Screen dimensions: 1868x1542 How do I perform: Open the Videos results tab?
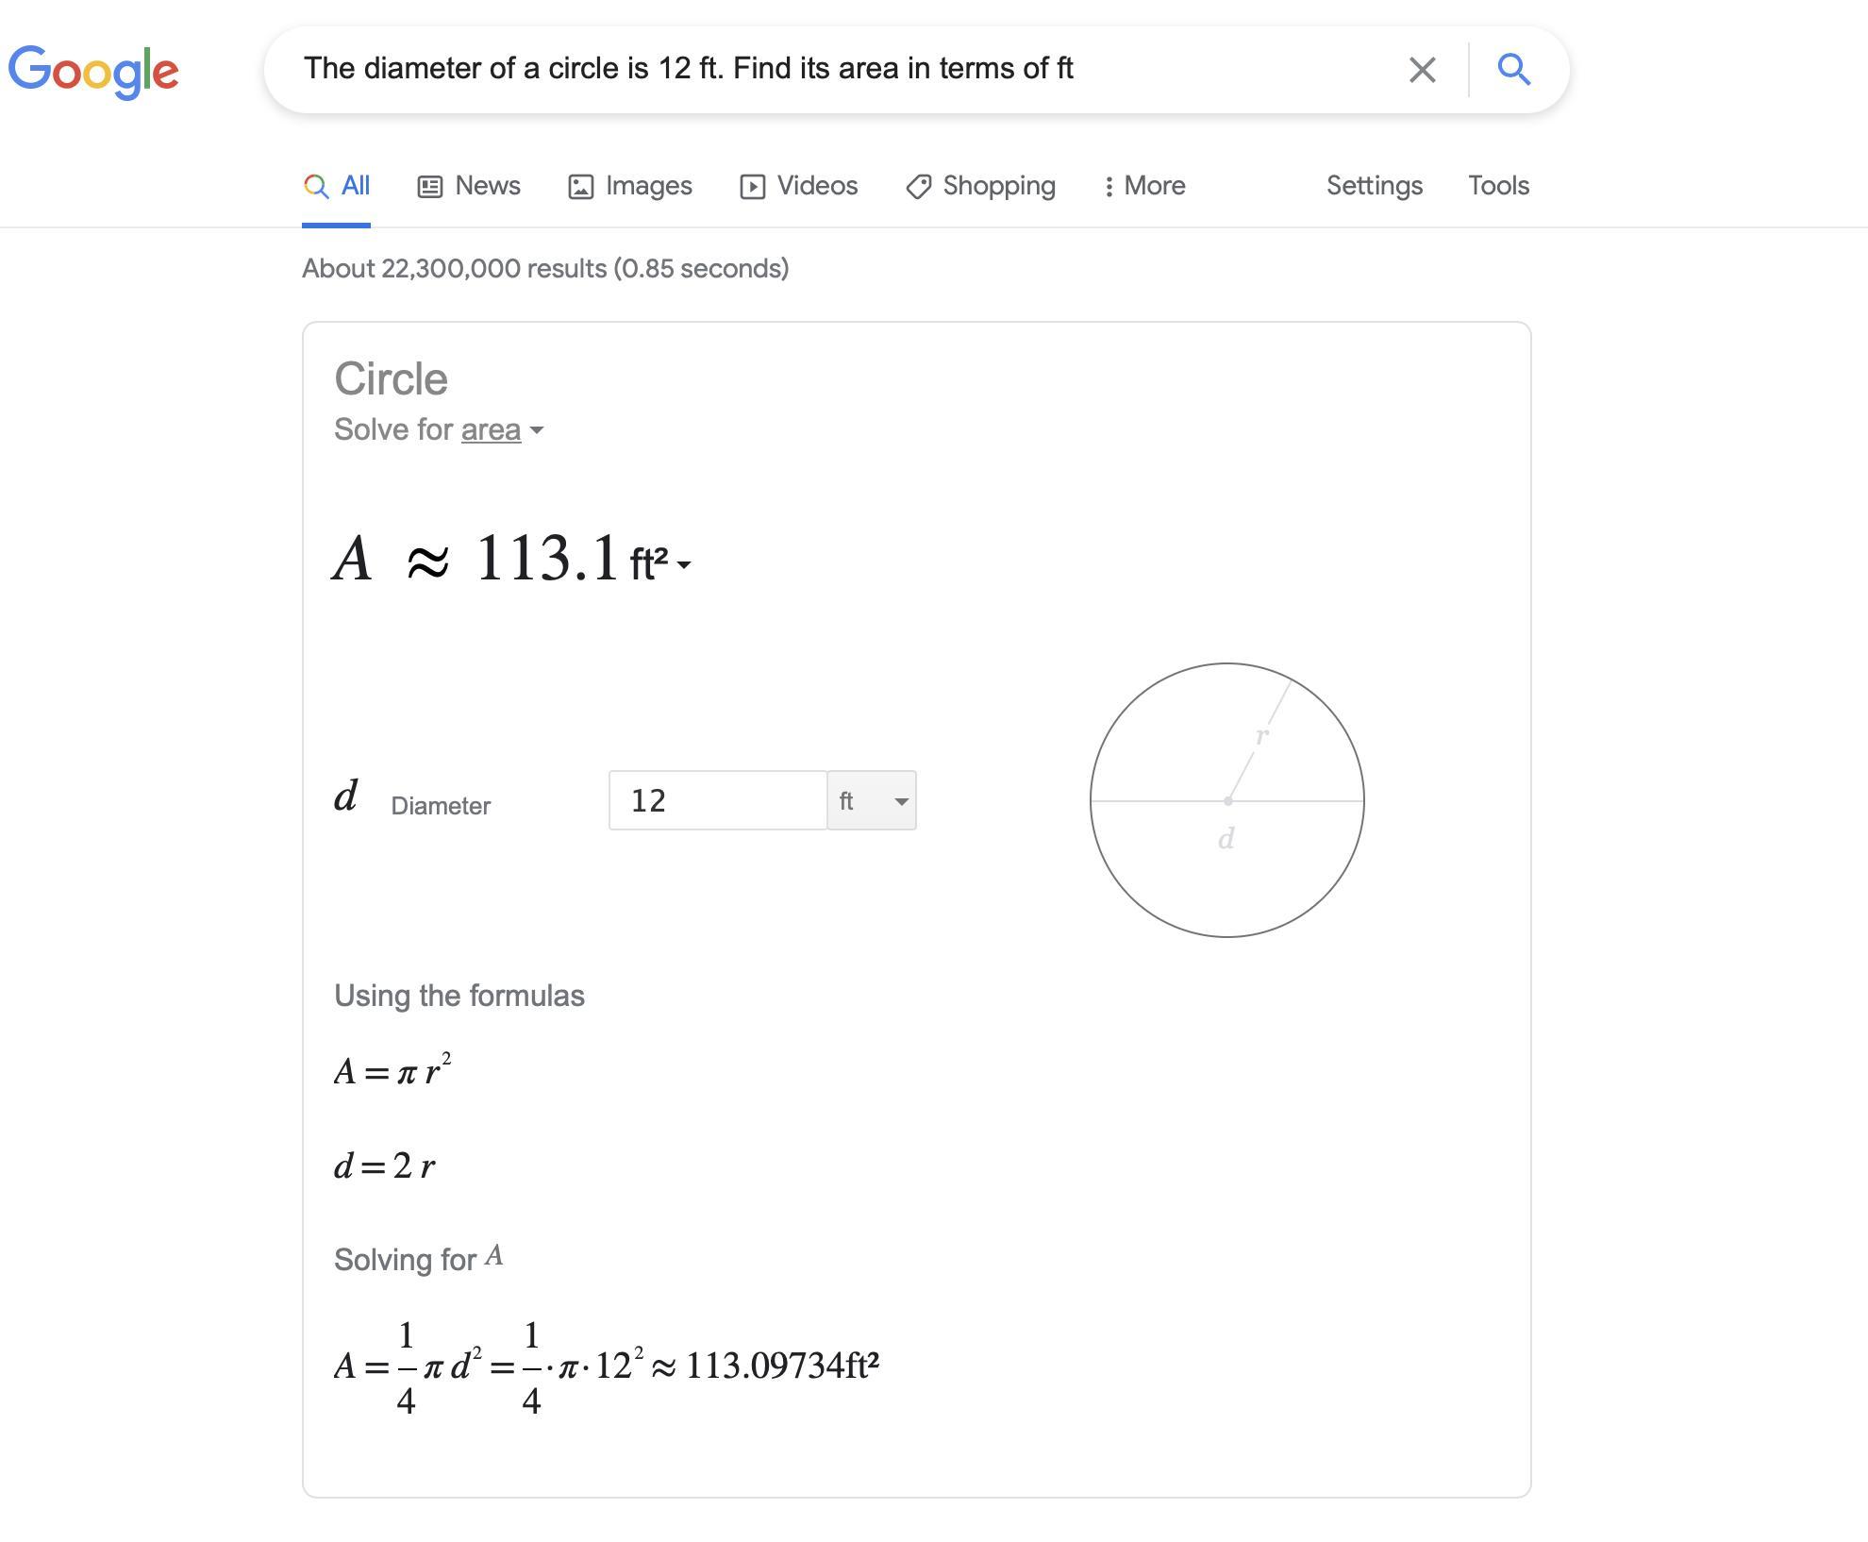[817, 186]
